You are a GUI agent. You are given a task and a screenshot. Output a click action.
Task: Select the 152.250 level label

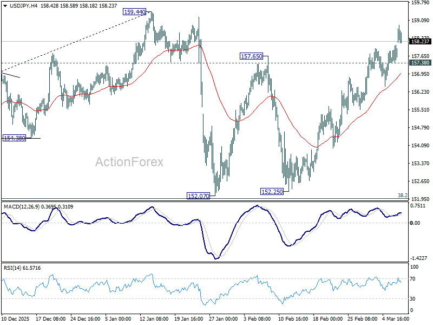(x=272, y=191)
